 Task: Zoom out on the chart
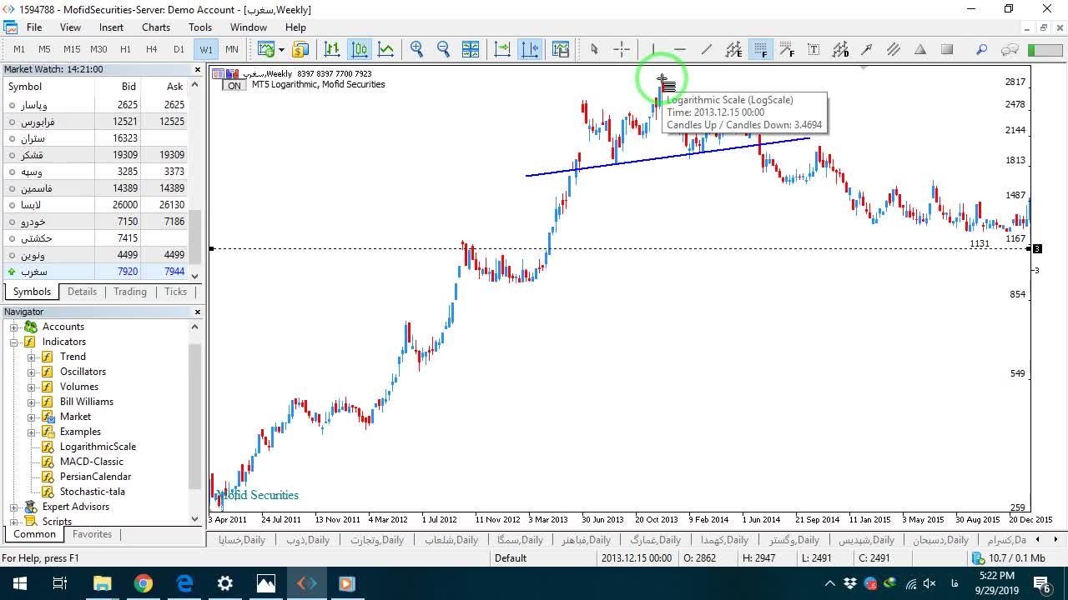click(x=443, y=49)
